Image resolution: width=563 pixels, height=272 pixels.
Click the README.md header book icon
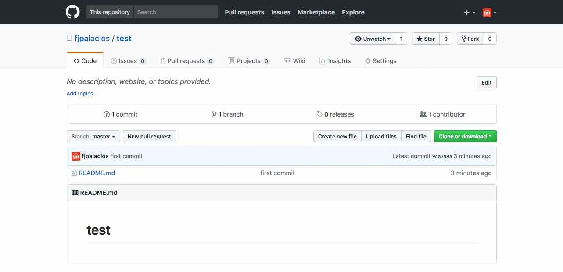[x=75, y=193]
